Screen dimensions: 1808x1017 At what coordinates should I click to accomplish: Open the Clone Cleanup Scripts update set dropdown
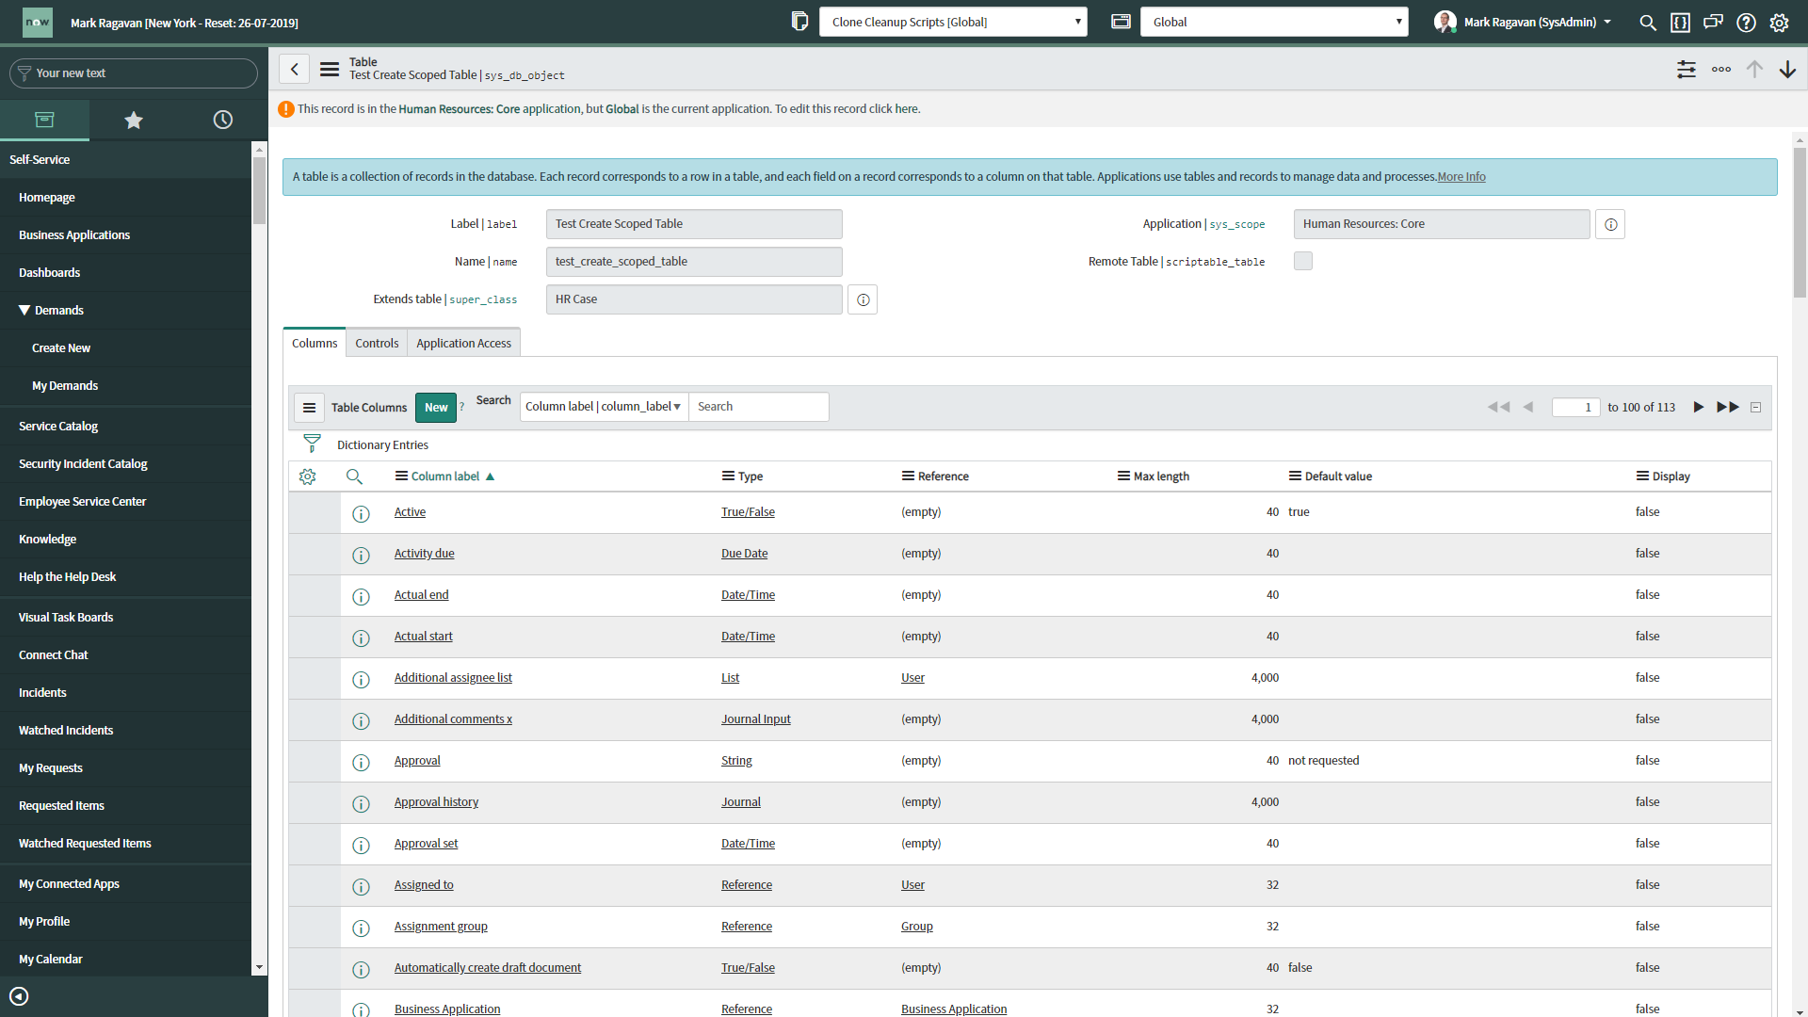coord(953,22)
